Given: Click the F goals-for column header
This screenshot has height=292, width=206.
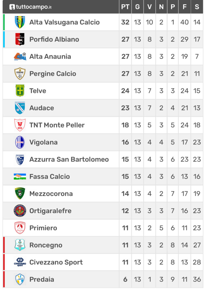Looking at the screenshot, I should point(185,7).
